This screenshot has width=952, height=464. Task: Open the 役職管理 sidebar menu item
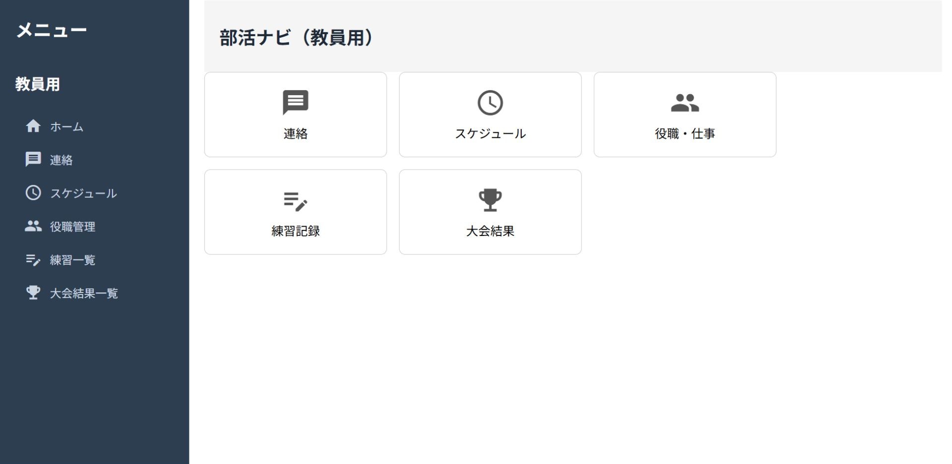[72, 227]
